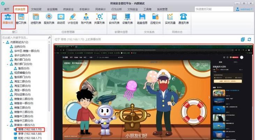
Task: Switch to the 系统管理 tab
Action: point(162,9)
